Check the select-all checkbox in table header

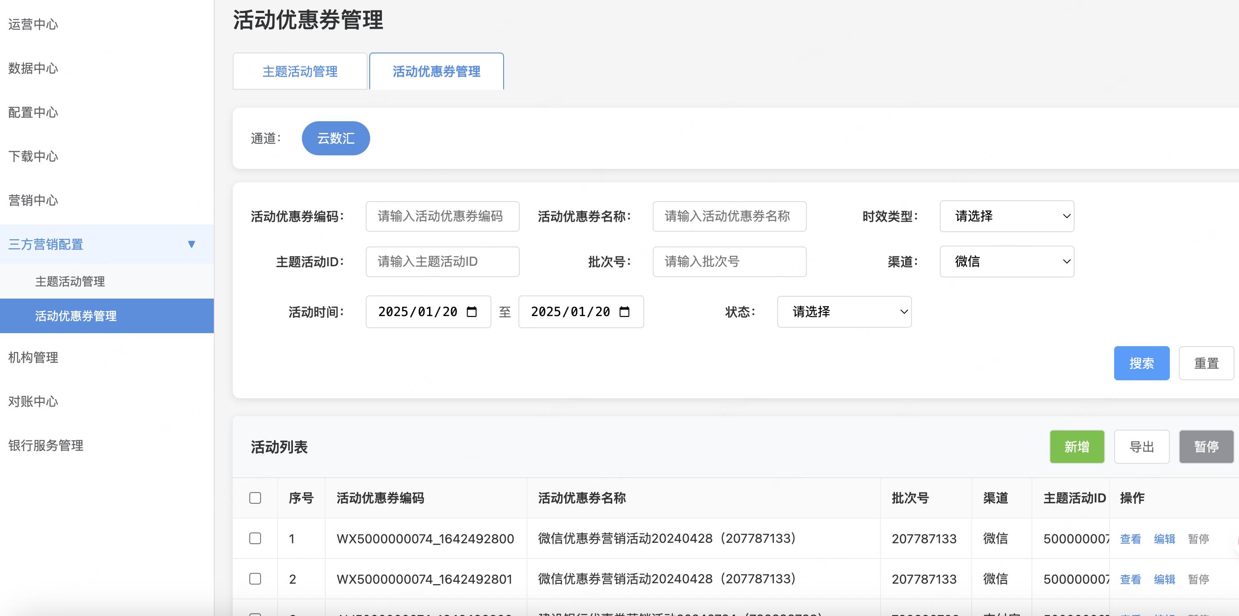click(x=255, y=498)
